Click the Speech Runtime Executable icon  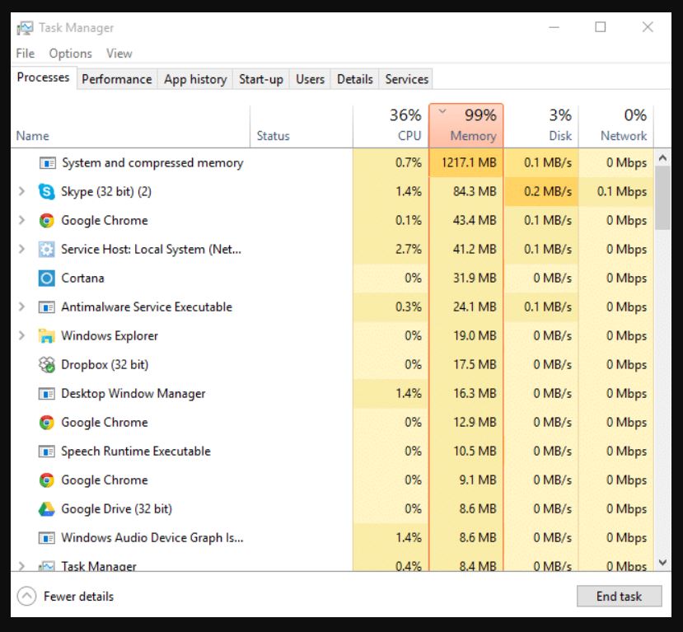point(47,452)
